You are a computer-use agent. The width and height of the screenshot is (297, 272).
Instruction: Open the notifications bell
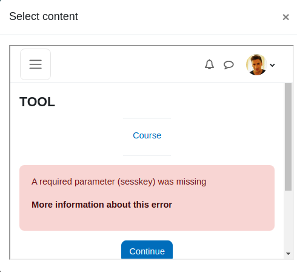(209, 64)
